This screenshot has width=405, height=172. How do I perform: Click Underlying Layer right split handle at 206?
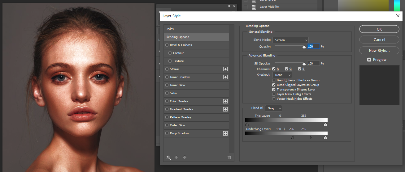point(311,137)
